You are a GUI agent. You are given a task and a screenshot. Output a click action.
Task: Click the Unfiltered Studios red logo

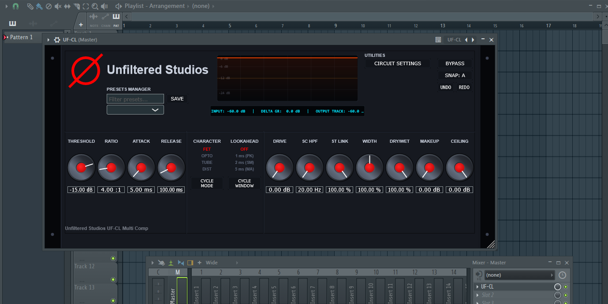tap(87, 70)
